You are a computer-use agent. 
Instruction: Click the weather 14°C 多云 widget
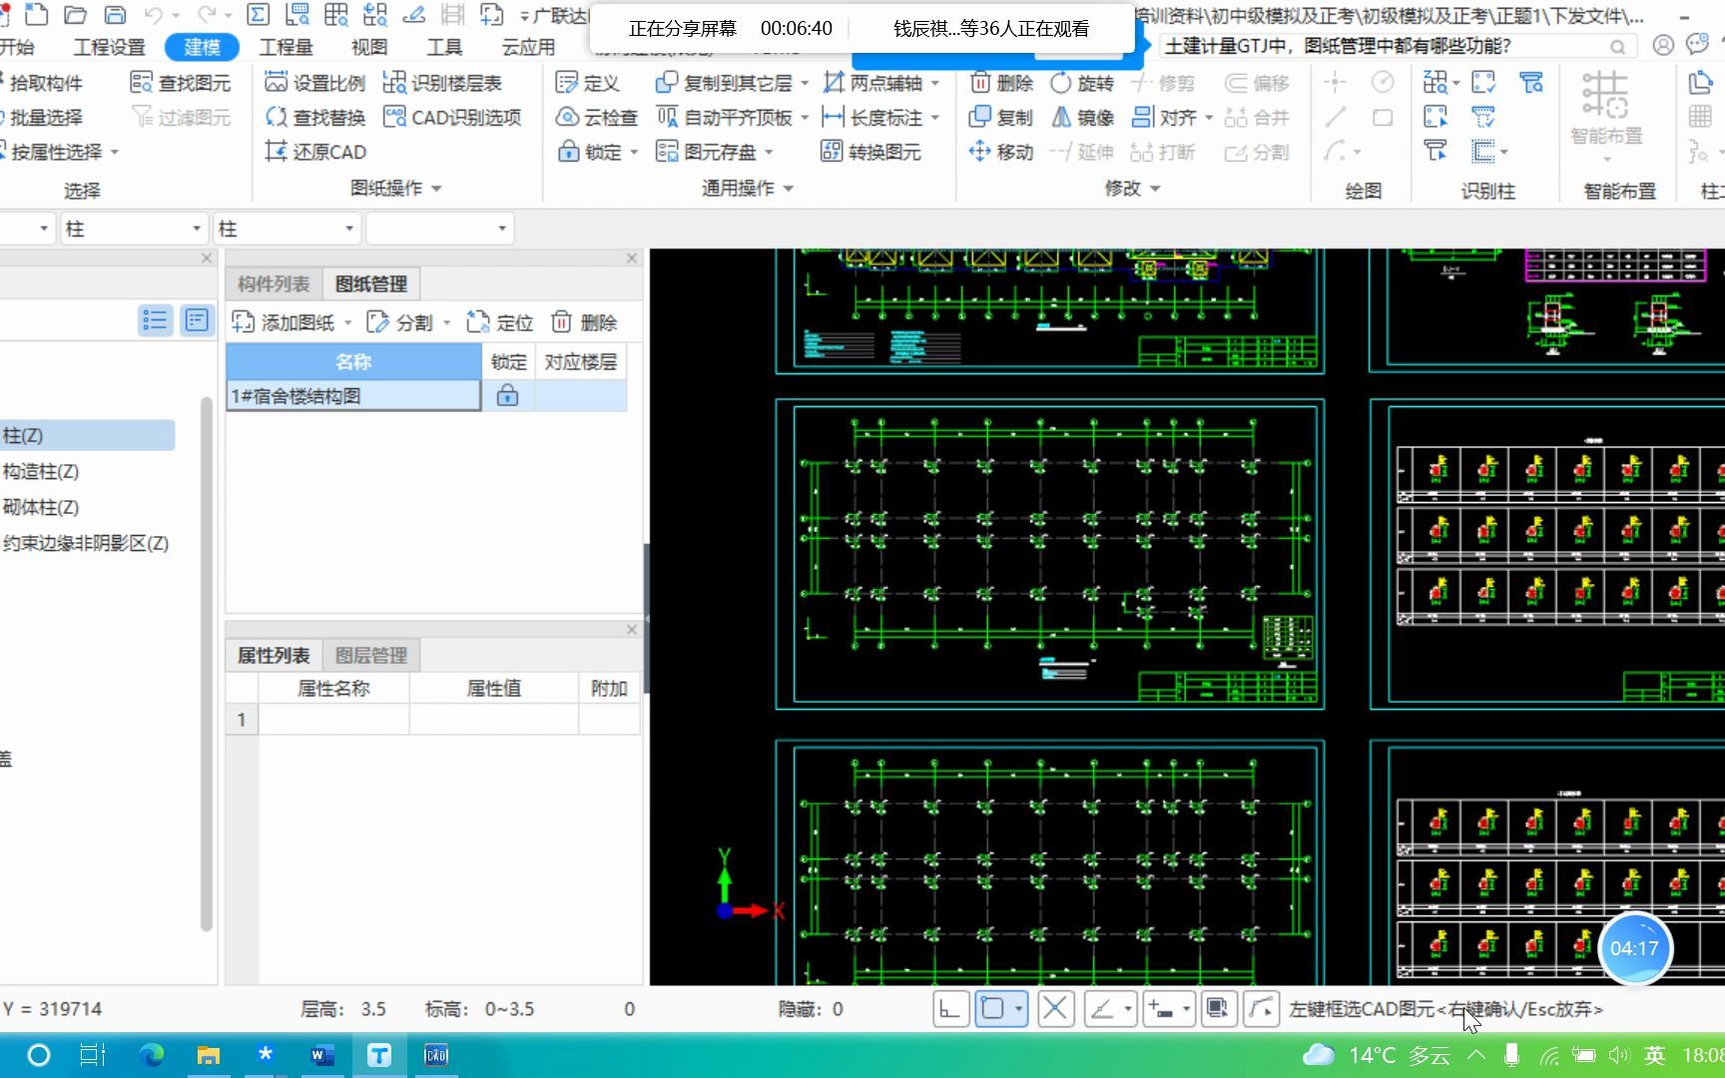tap(1377, 1055)
